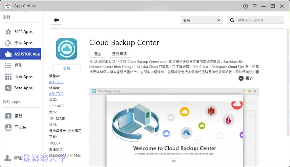This screenshot has height=167, width=290.
Task: Click the 更新 update icon
Action: pyautogui.click(x=8, y=116)
